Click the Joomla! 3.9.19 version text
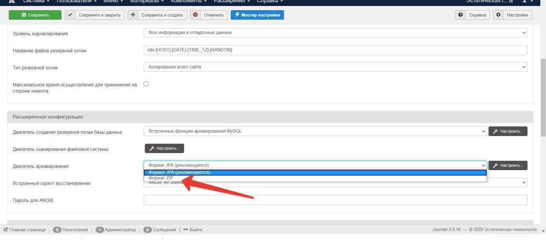The height and width of the screenshot is (240, 546). pos(446,230)
